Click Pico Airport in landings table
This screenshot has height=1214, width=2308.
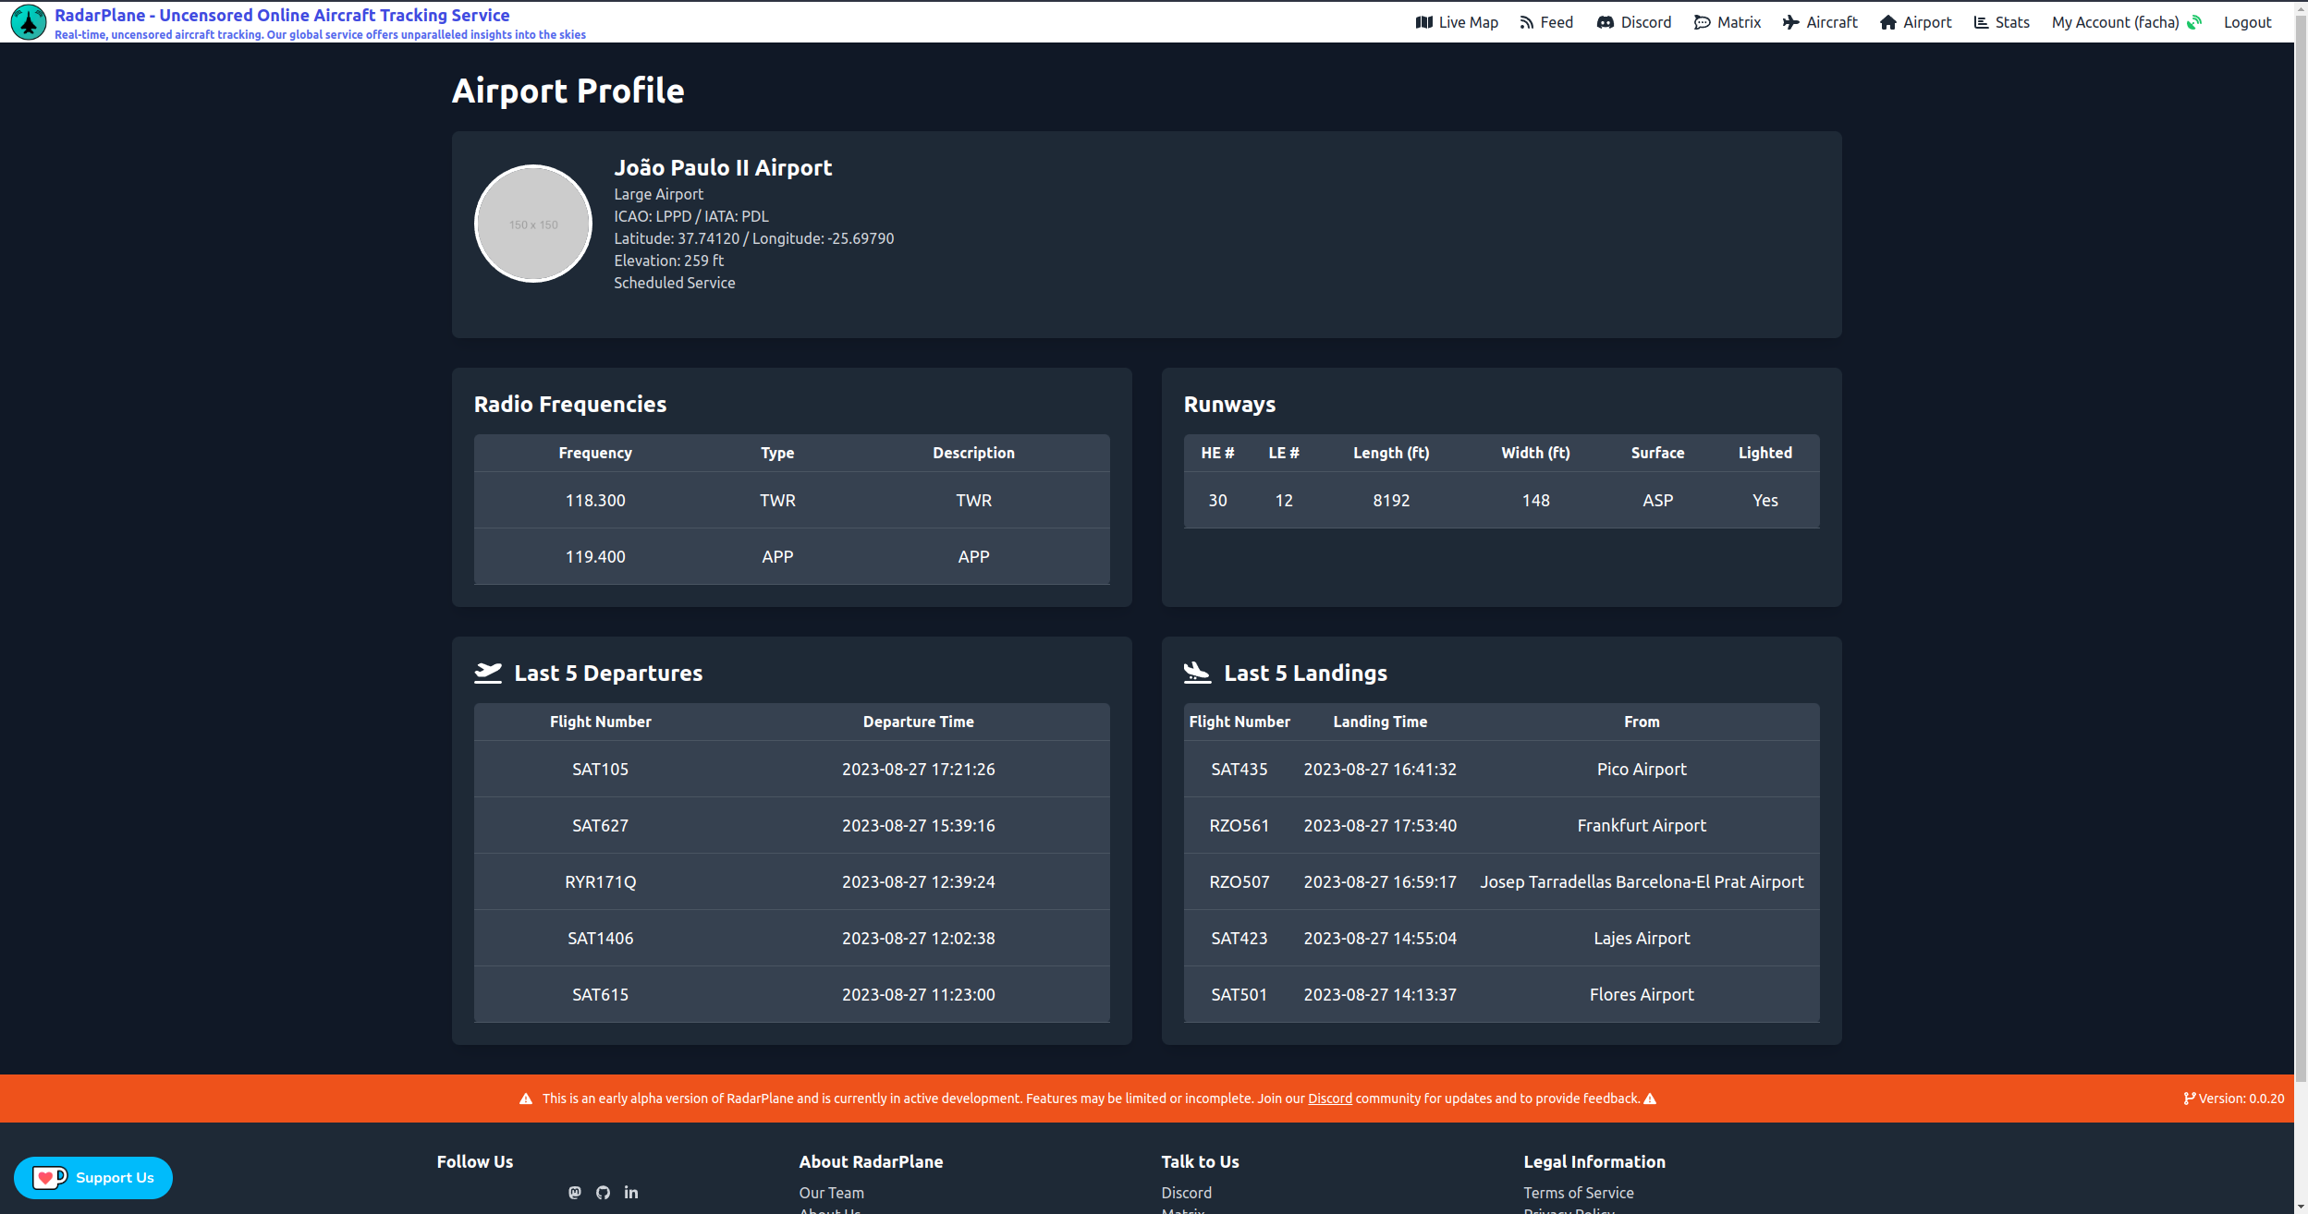click(x=1642, y=769)
